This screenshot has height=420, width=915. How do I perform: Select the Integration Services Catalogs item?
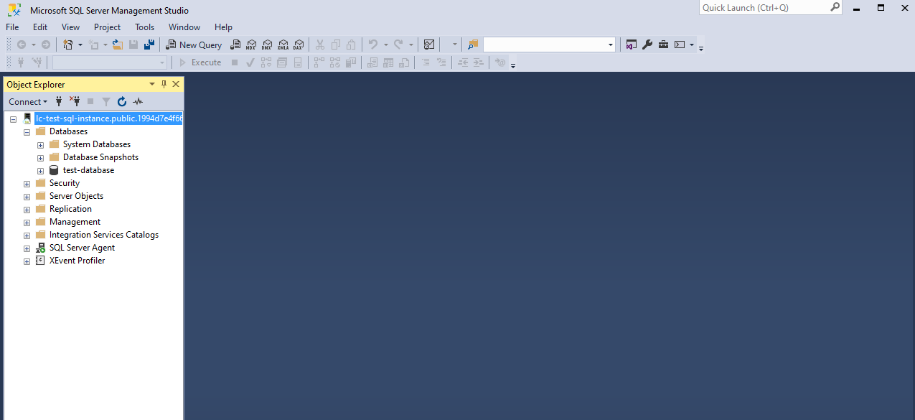coord(104,235)
